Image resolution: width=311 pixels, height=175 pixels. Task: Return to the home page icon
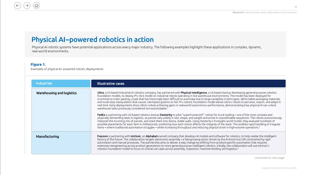click(x=36, y=5)
